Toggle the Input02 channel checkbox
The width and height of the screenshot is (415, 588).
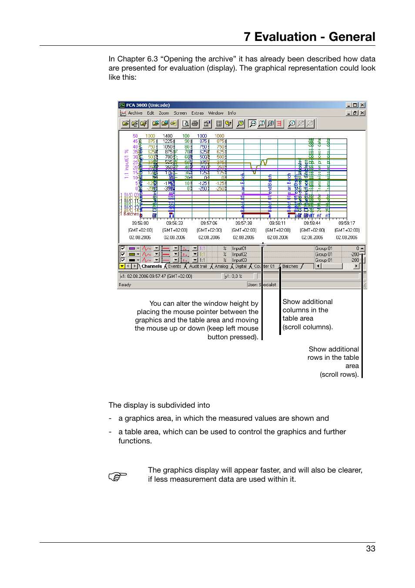(123, 254)
